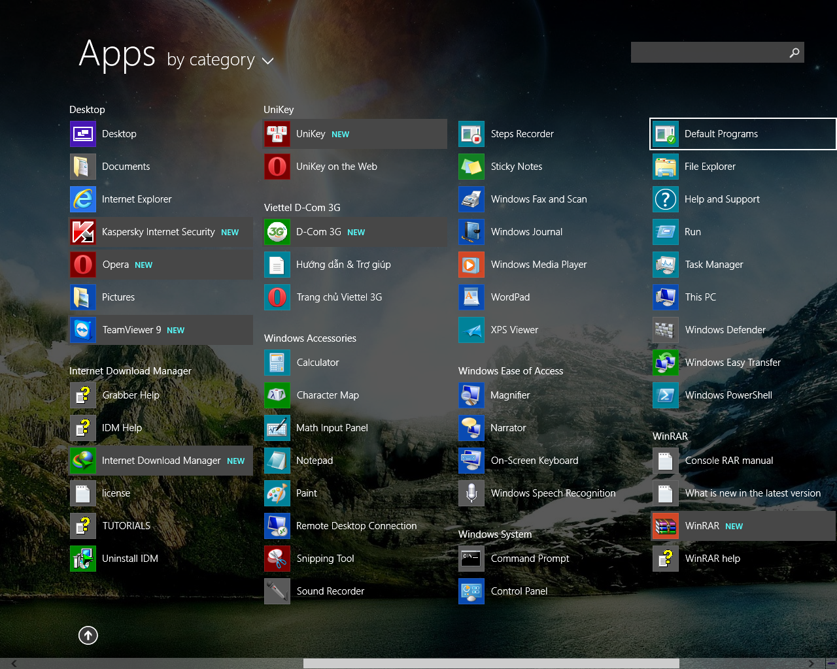Image resolution: width=837 pixels, height=669 pixels.
Task: Launch Windows Defender icon
Action: 666,330
